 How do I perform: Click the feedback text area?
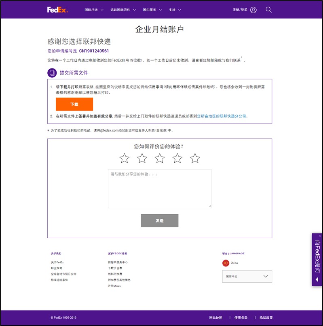coord(160,189)
